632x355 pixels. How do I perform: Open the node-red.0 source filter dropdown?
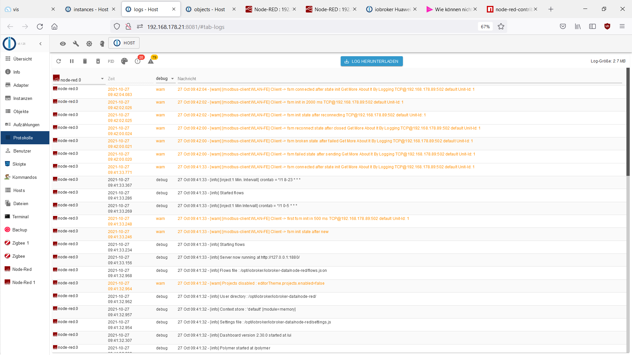coord(79,79)
